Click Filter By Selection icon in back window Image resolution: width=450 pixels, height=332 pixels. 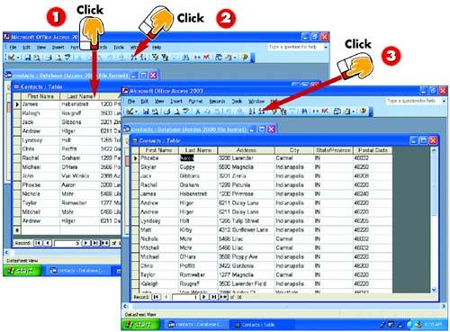[155, 57]
